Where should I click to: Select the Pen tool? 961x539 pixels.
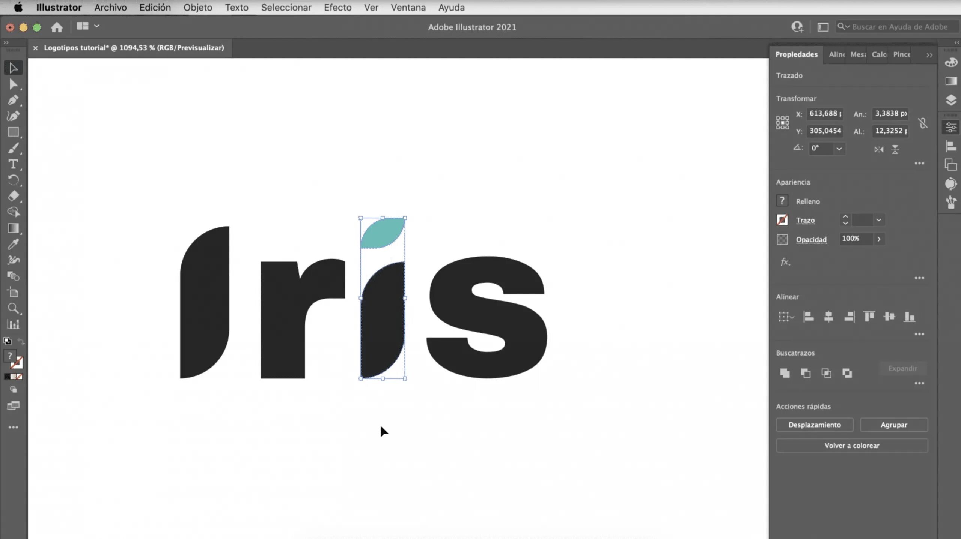coord(13,100)
